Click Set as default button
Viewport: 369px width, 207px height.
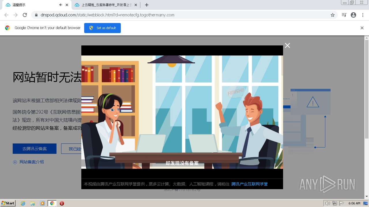tap(102, 28)
